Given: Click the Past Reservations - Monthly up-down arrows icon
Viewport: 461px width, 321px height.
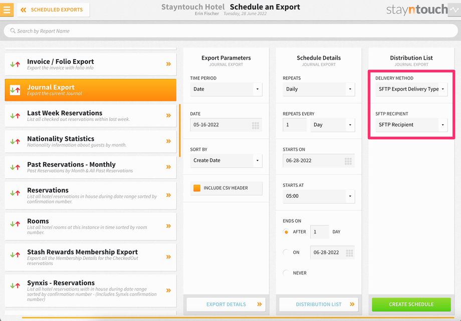Looking at the screenshot, I should (15, 167).
